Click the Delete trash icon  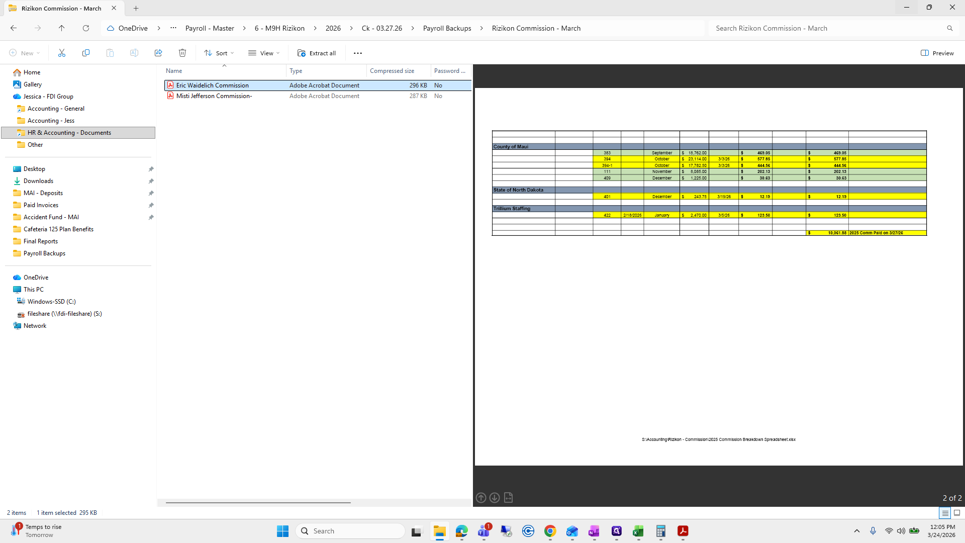coord(182,53)
